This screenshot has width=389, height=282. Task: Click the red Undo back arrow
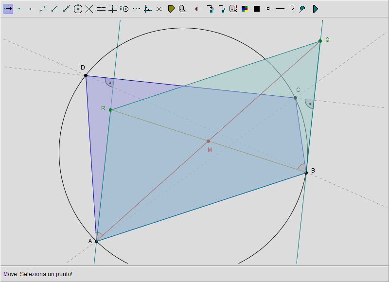click(x=198, y=9)
